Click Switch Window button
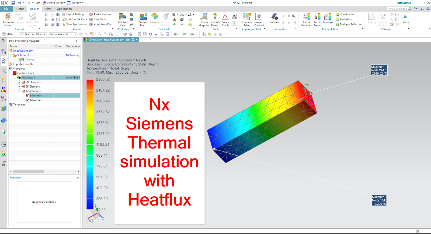This screenshot has height=234, width=431. pyautogui.click(x=54, y=3)
